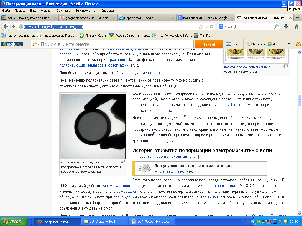Viewport: 302px width, 226px height.
Task: Close the Поляризация волн Wikipedia tab
Action: coord(290,18)
